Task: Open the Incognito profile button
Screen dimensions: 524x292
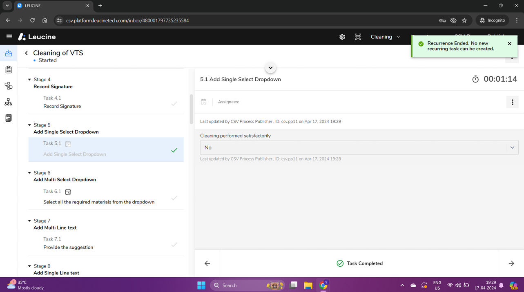Action: click(x=492, y=20)
